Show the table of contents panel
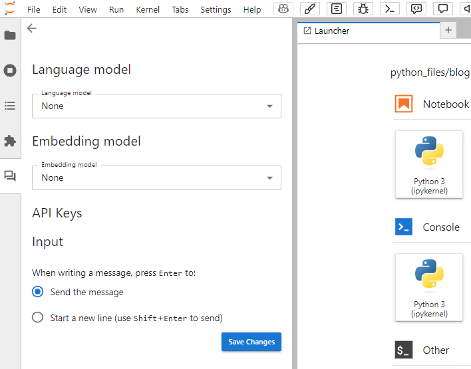 pos(10,106)
